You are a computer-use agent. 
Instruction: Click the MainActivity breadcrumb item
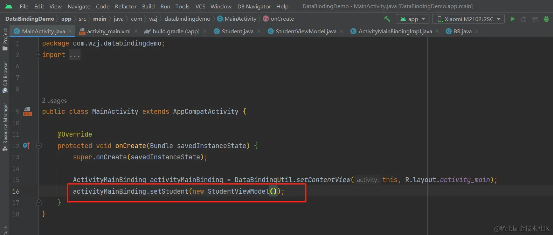click(x=237, y=19)
